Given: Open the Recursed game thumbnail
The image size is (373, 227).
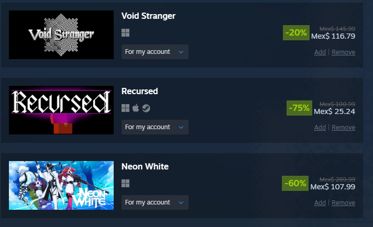Looking at the screenshot, I should tap(61, 110).
